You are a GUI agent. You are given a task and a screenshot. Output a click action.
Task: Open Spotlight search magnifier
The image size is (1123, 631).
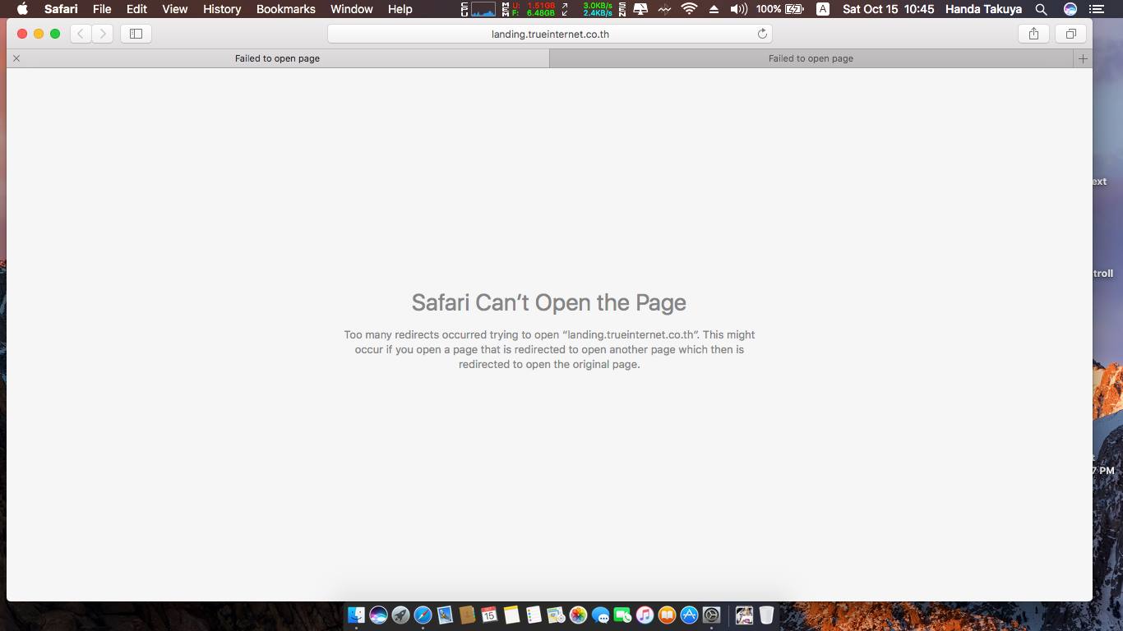(1041, 9)
